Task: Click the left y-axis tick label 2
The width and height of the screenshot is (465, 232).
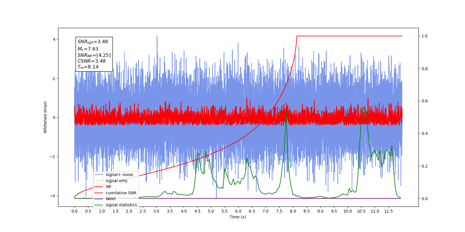Action: (54, 79)
